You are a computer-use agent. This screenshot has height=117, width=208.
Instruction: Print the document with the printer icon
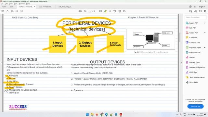[x=17, y=11]
